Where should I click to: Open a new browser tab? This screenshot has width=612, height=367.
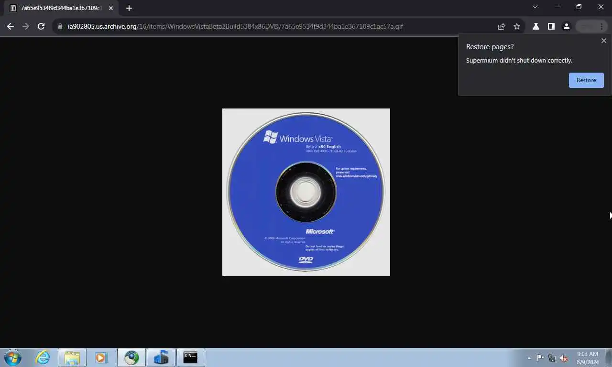coord(129,8)
